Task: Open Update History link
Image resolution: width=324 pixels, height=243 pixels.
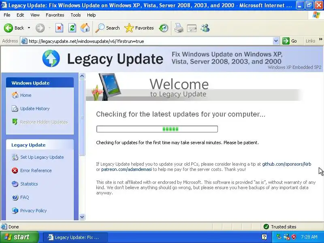Action: tap(35, 109)
